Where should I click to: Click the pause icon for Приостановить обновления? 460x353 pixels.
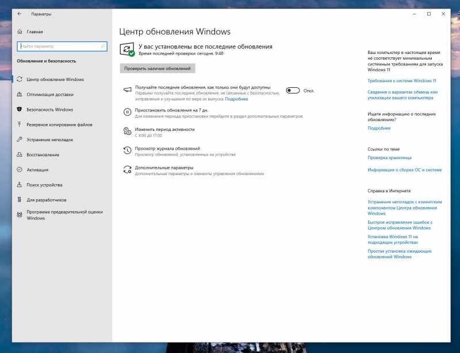click(x=127, y=111)
